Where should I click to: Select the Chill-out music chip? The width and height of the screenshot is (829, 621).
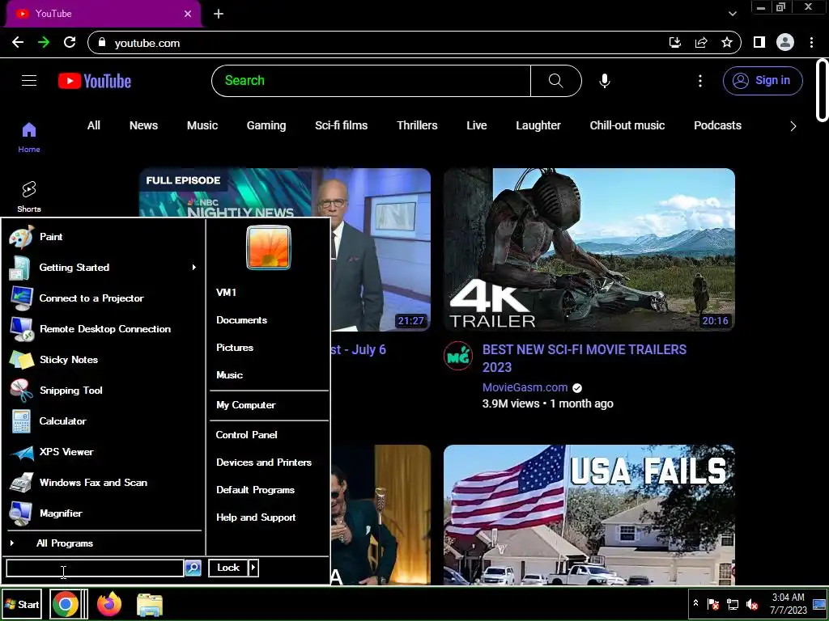click(627, 125)
